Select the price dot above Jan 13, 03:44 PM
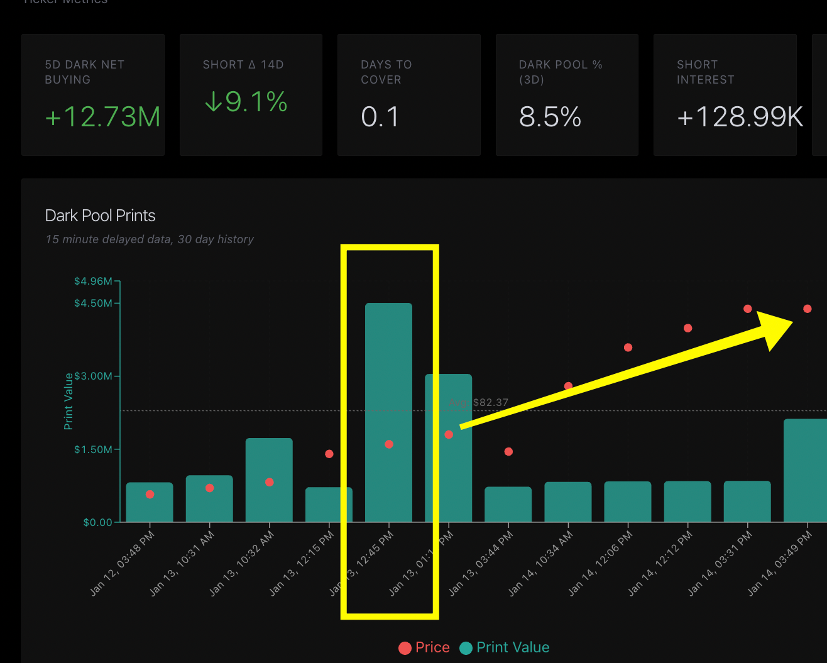Screen dimensions: 827x663 [x=508, y=452]
